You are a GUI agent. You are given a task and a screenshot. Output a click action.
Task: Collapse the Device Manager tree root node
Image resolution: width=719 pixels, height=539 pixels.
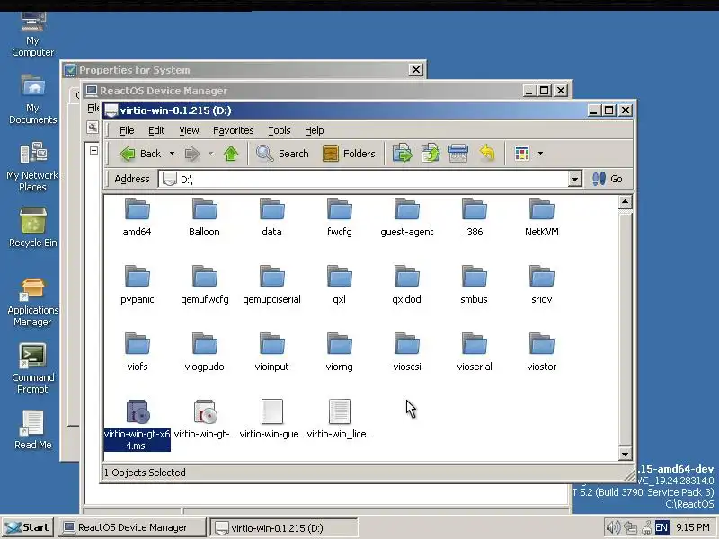click(93, 150)
